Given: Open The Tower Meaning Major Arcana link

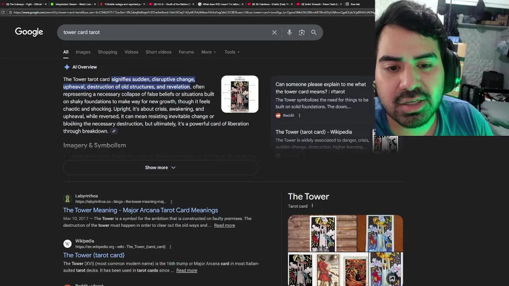Looking at the screenshot, I should 140,210.
